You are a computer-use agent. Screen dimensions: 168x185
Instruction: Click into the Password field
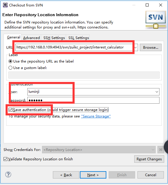pos(93,100)
